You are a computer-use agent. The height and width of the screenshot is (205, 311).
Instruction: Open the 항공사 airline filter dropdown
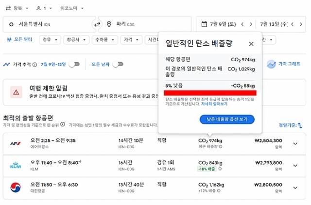point(76,40)
